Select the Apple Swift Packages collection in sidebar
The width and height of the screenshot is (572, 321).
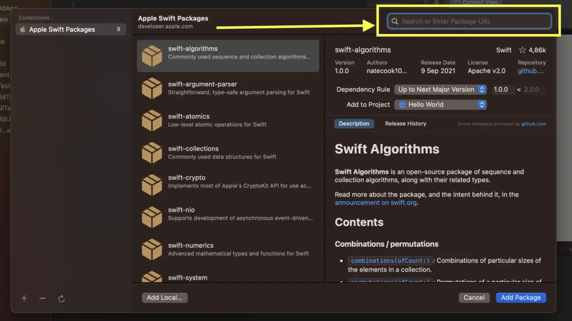click(x=71, y=29)
